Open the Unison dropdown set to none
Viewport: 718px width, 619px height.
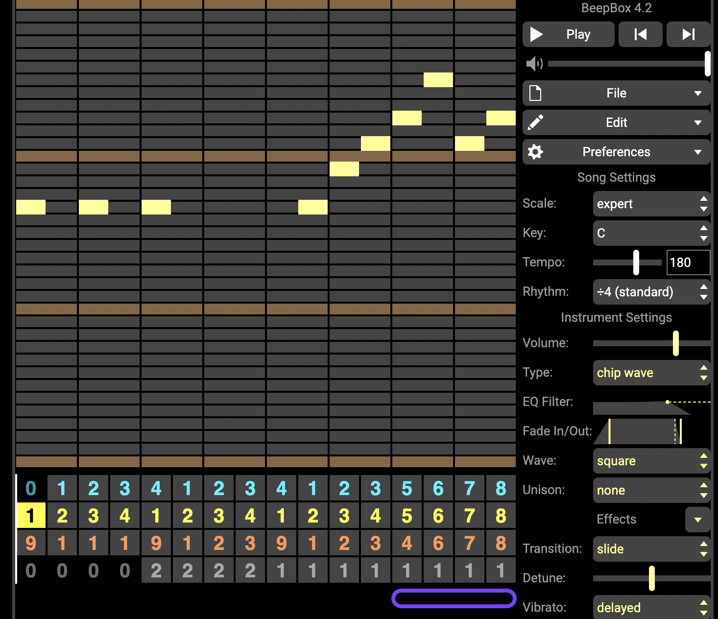[x=651, y=490]
